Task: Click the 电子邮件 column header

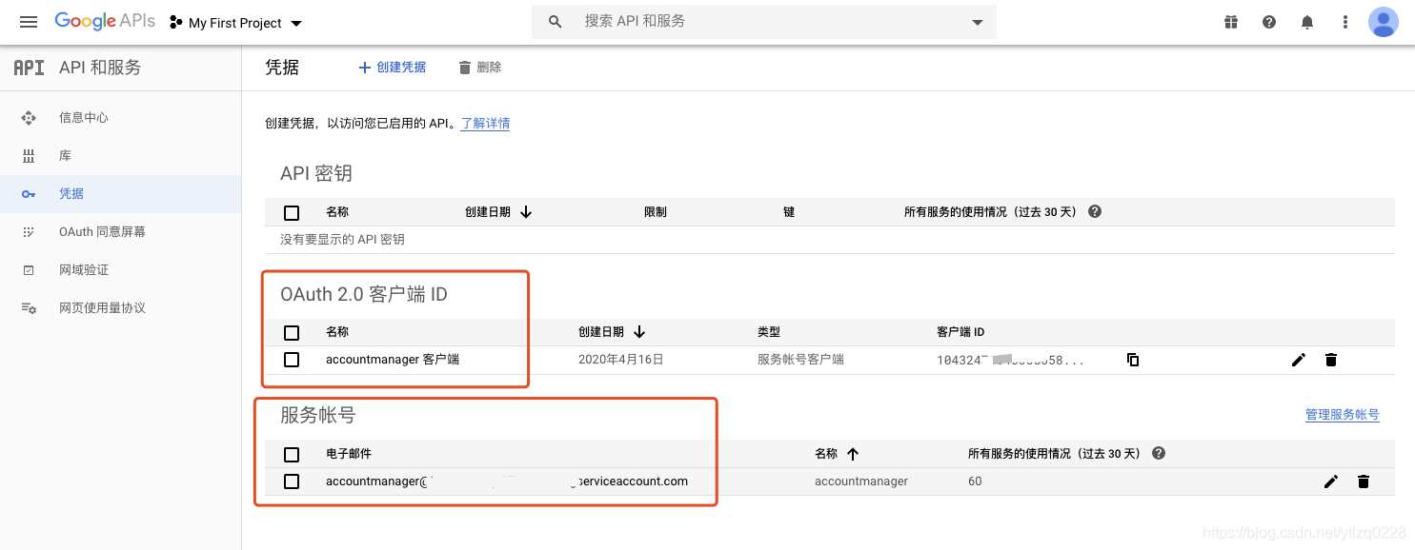Action: pyautogui.click(x=349, y=454)
